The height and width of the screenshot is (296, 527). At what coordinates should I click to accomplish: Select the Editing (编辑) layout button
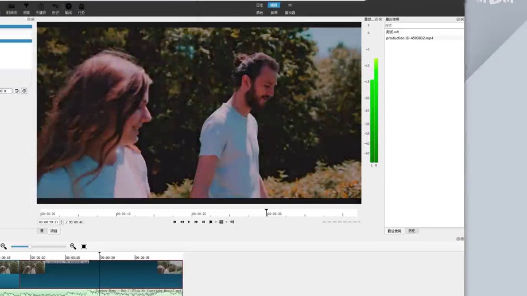point(274,5)
